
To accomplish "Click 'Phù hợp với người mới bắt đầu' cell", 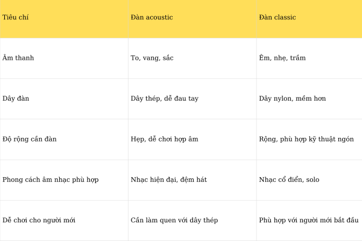I will click(308, 220).
